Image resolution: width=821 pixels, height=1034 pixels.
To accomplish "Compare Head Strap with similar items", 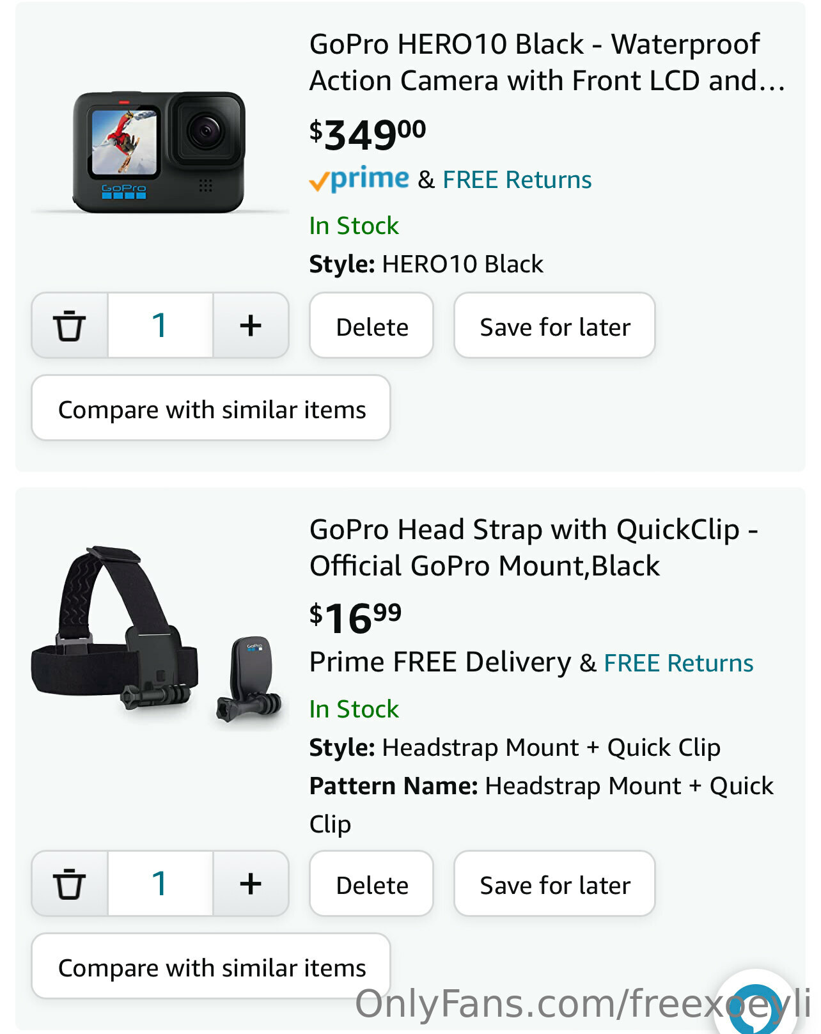I will tap(211, 967).
